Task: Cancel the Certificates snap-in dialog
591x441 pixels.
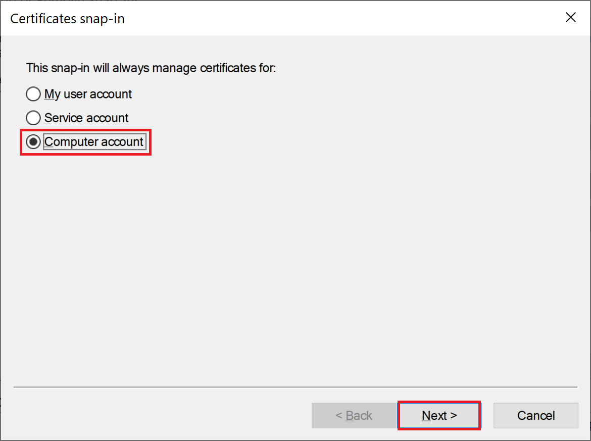Action: click(535, 416)
